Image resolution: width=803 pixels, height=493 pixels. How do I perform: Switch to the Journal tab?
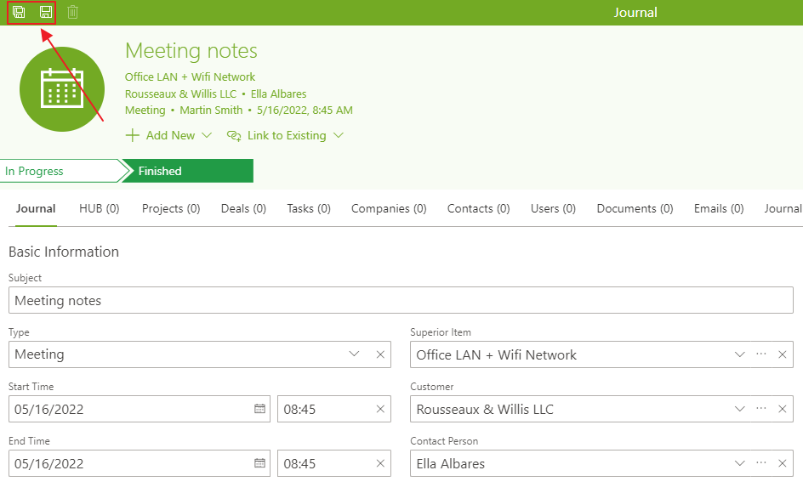coord(36,208)
